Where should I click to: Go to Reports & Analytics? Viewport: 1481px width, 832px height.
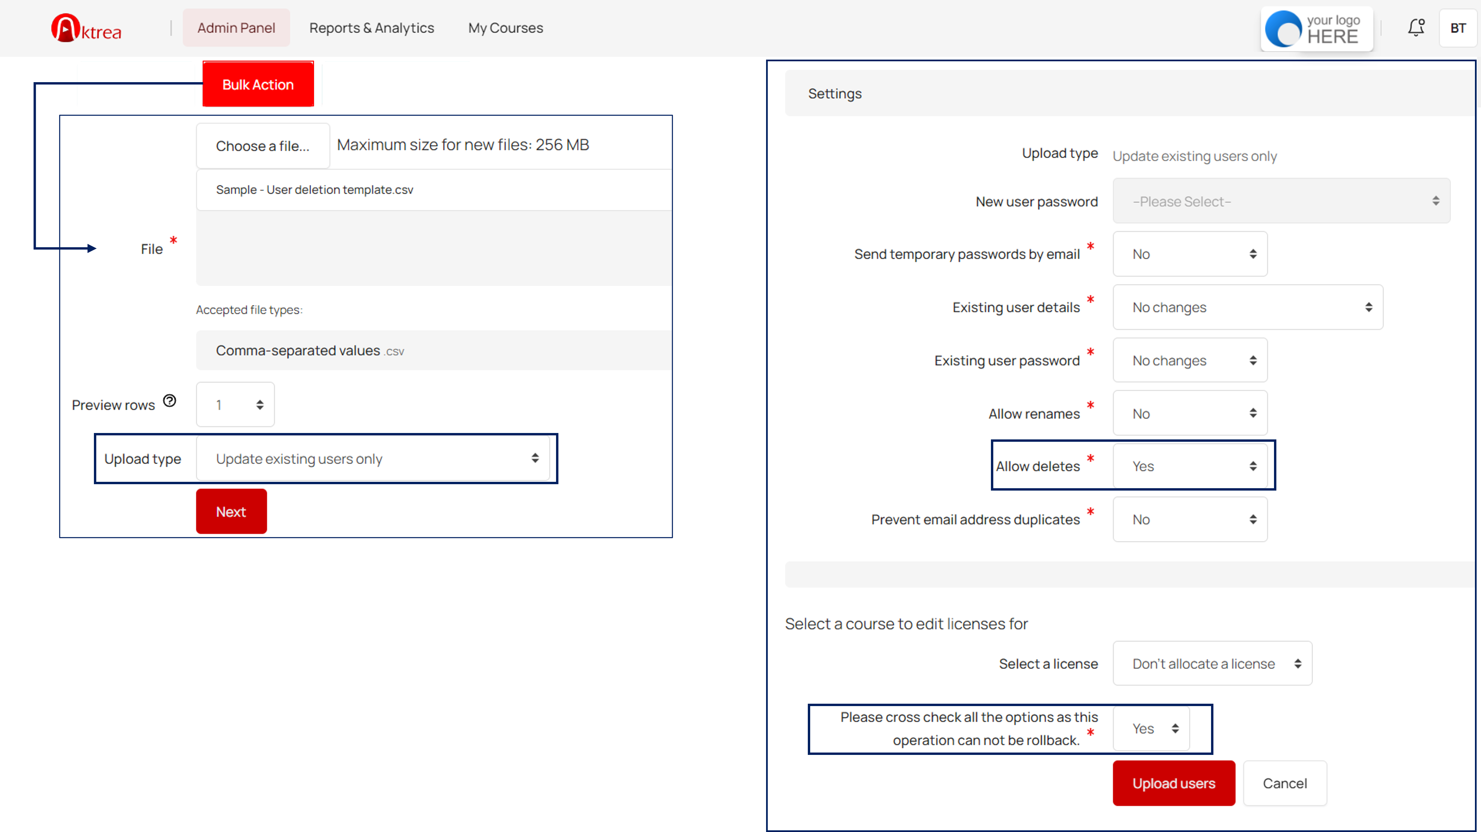tap(371, 28)
